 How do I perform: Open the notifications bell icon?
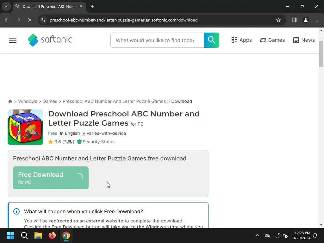[x=315, y=235]
